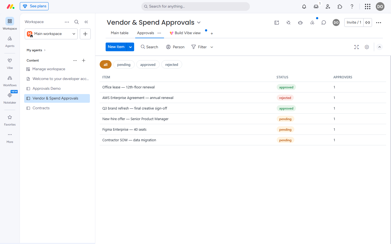
Task: Open the Contracts board in sidebar
Action: point(57,108)
